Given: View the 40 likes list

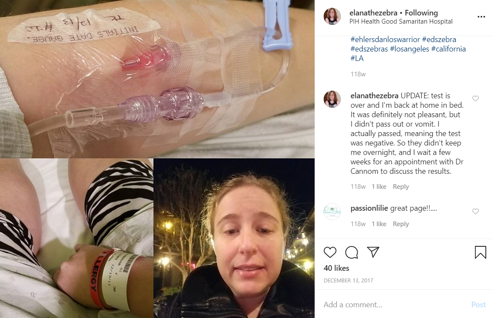Looking at the screenshot, I should pyautogui.click(x=337, y=268).
